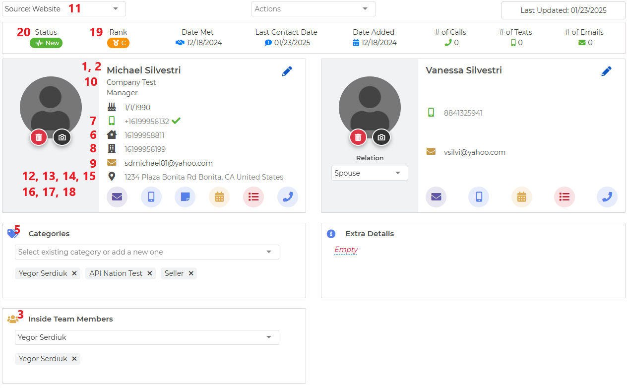The height and width of the screenshot is (388, 628).
Task: Schedule an appointment for Vanessa via calendar icon
Action: tap(522, 196)
